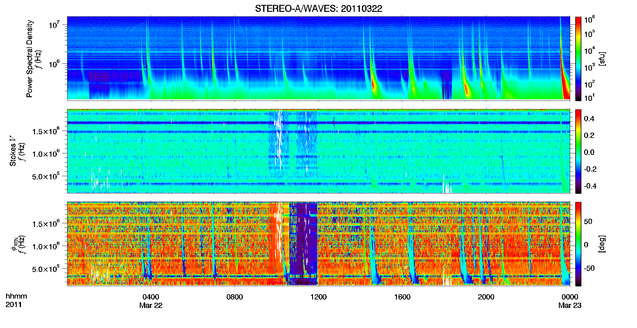Select the 0800 time axis label
Screen dimensions: 637x328
[235, 297]
